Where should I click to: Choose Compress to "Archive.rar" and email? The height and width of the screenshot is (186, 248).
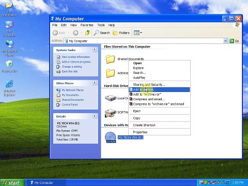coord(159,104)
